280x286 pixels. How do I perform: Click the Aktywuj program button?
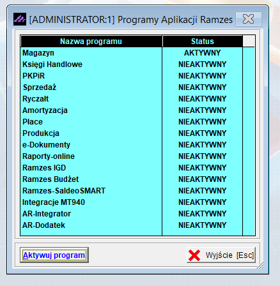point(54,255)
